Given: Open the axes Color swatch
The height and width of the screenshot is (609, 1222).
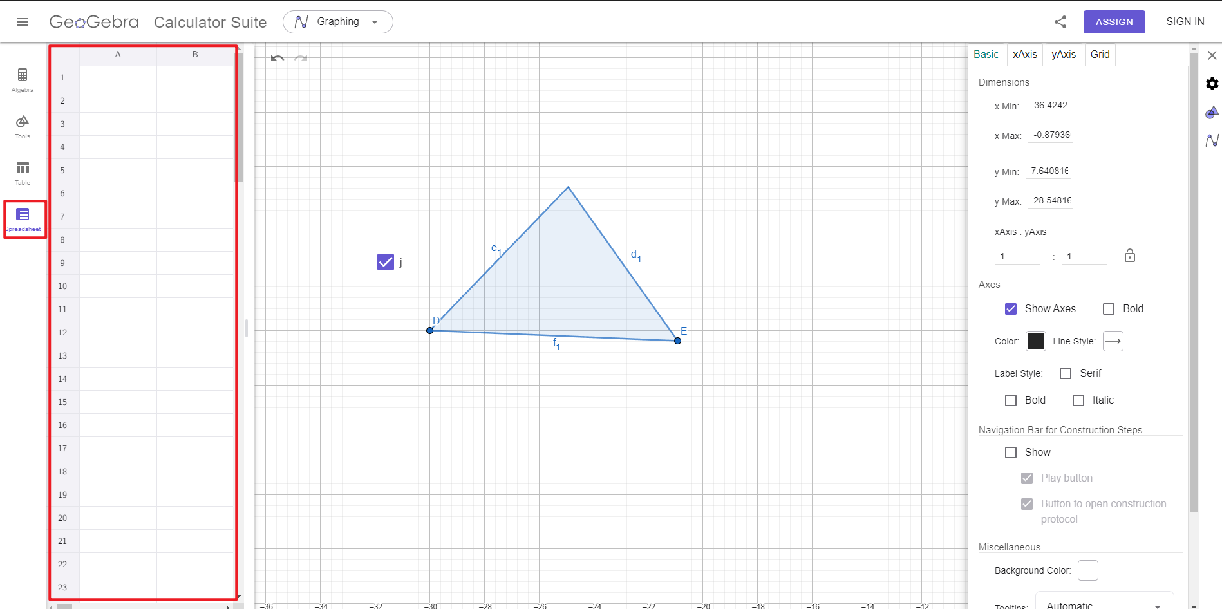Looking at the screenshot, I should [1035, 341].
